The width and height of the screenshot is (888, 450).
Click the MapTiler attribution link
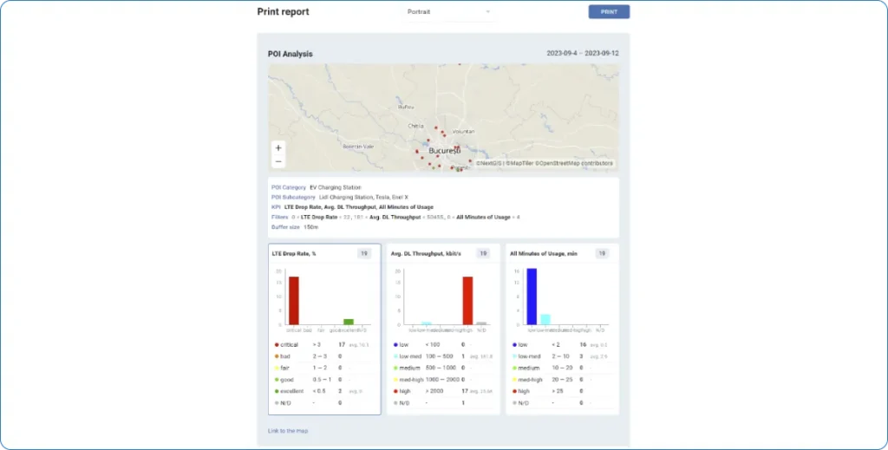tap(520, 163)
